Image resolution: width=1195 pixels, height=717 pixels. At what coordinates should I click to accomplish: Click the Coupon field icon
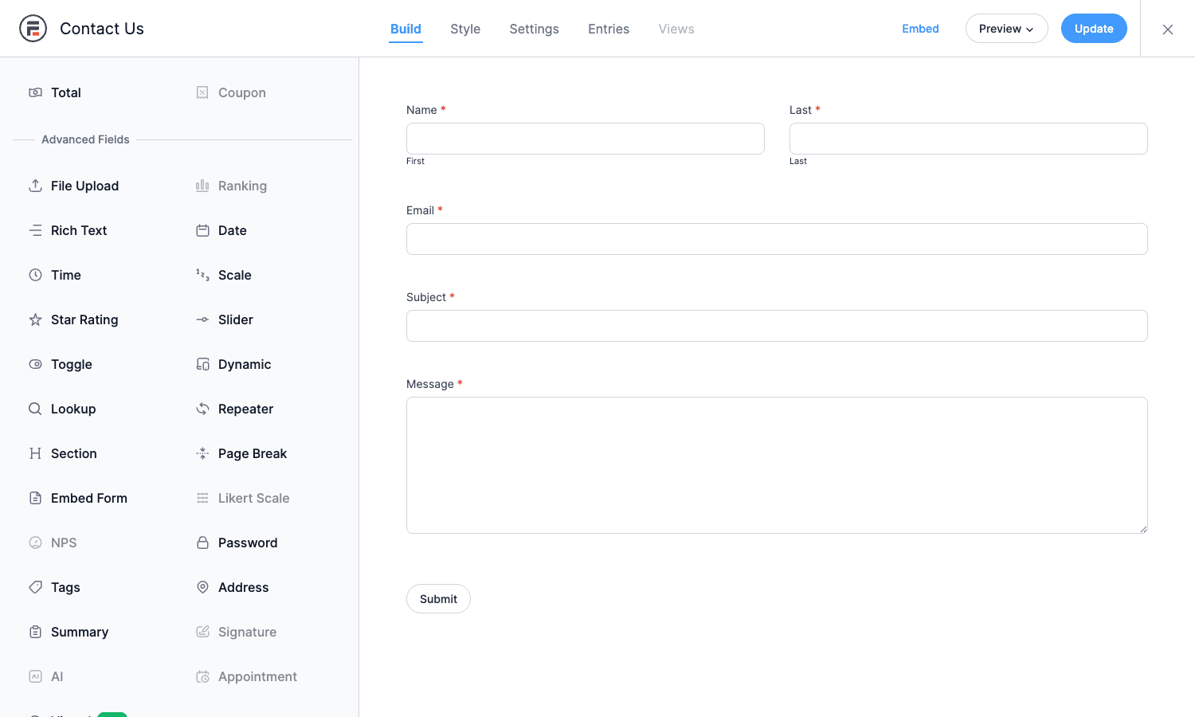pyautogui.click(x=202, y=92)
